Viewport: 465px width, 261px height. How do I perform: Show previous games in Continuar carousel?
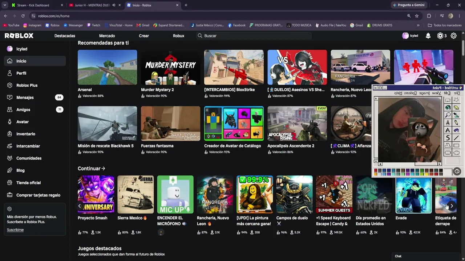point(80,206)
